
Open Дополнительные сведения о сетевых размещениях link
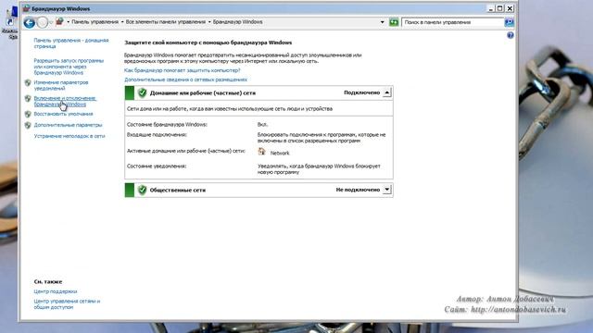click(x=185, y=80)
